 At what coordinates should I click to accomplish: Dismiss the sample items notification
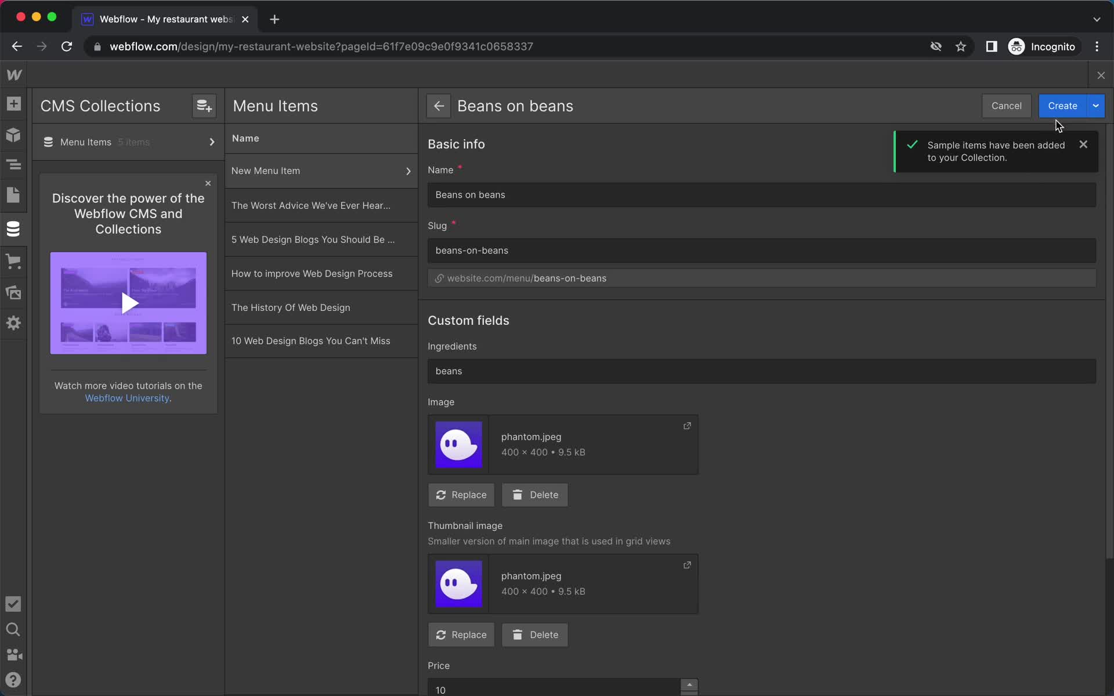tap(1083, 144)
